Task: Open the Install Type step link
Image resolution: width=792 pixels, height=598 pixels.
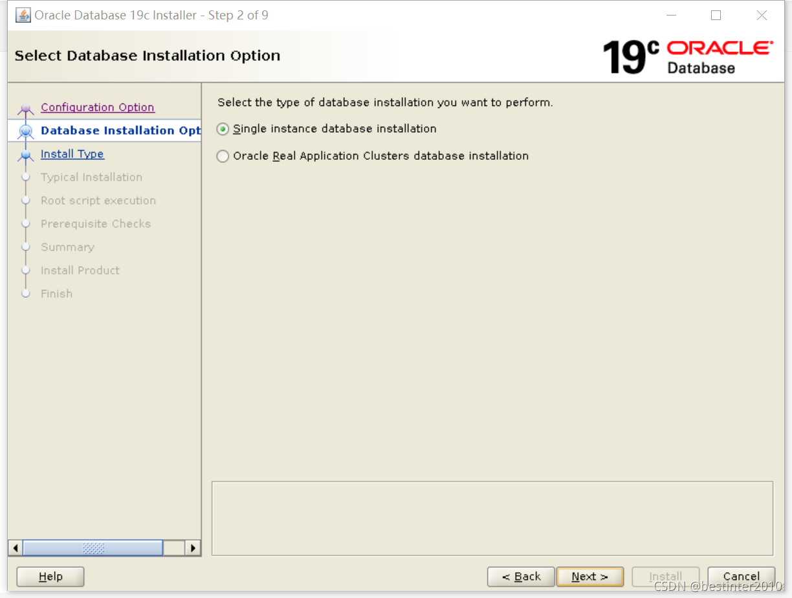Action: tap(72, 153)
